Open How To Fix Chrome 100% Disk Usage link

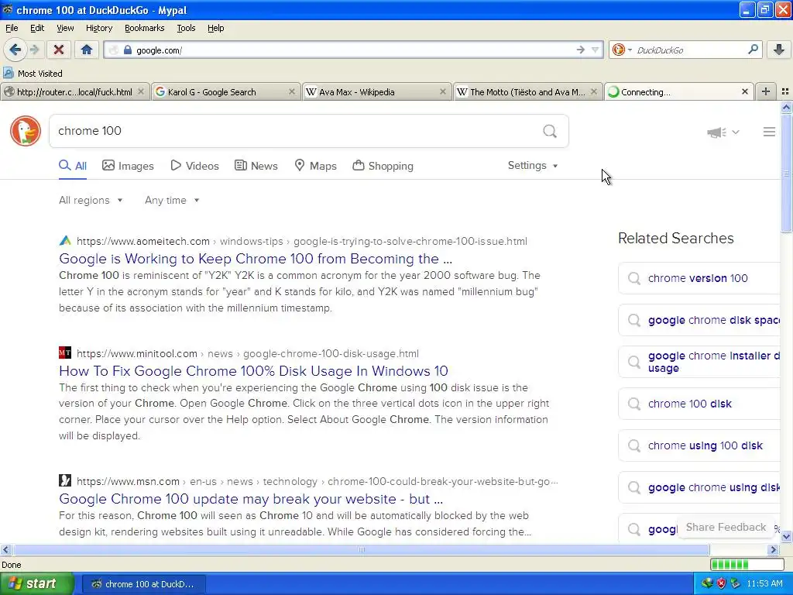pyautogui.click(x=253, y=371)
